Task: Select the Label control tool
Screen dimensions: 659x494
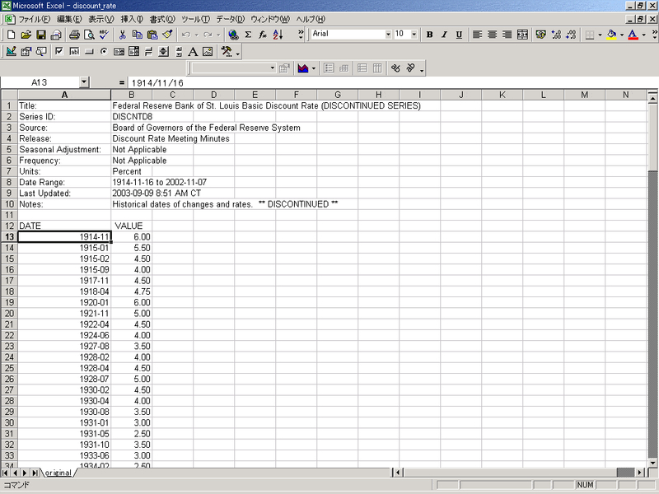Action: (x=193, y=51)
